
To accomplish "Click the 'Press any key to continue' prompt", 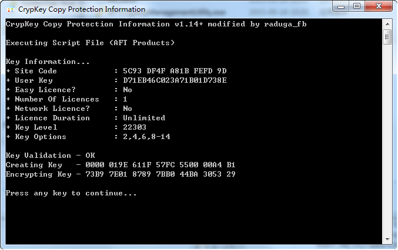I will (71, 193).
